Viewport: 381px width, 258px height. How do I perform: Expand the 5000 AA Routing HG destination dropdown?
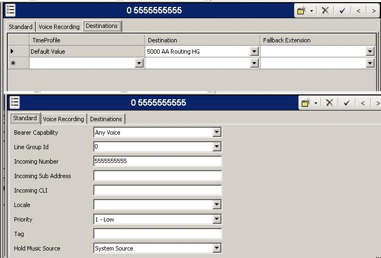[x=254, y=51]
